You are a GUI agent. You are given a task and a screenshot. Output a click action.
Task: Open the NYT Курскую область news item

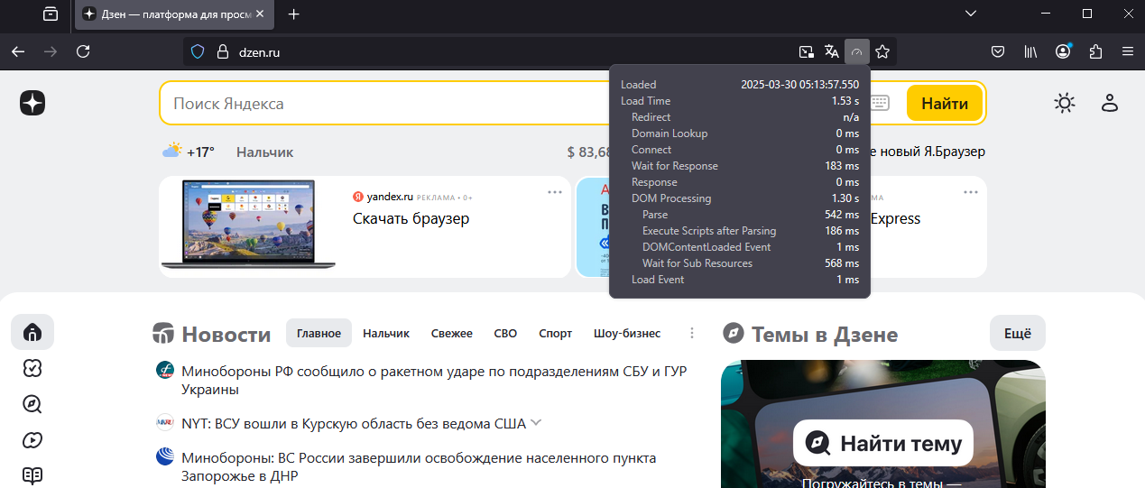click(x=354, y=423)
